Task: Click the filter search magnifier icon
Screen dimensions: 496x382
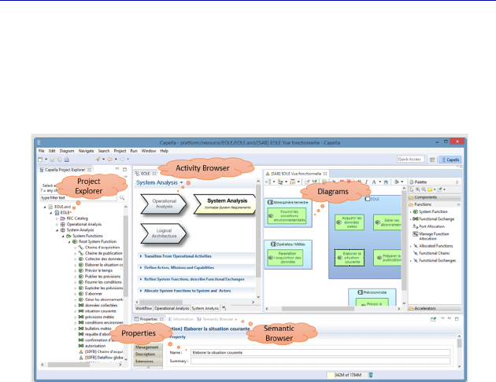Action: (122, 198)
